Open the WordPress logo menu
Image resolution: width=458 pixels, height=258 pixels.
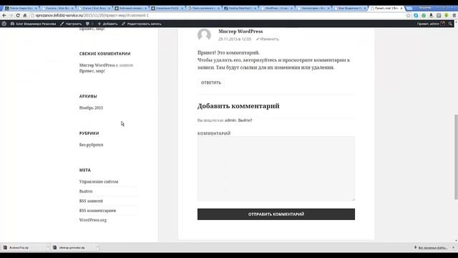coord(4,24)
